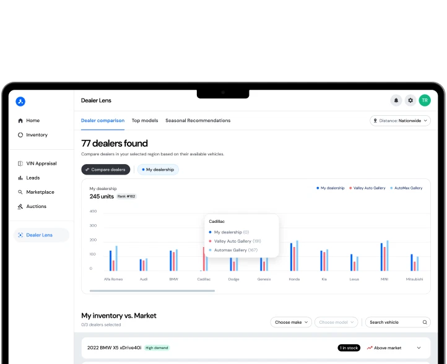Click the 1 in stock badge

pyautogui.click(x=349, y=348)
